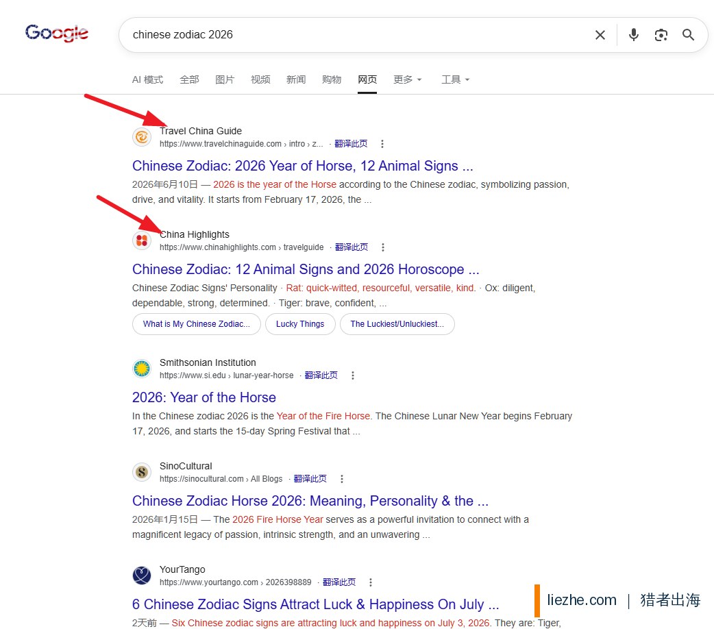The image size is (714, 629).
Task: Open more options for Travel China Guide result
Action: point(382,144)
